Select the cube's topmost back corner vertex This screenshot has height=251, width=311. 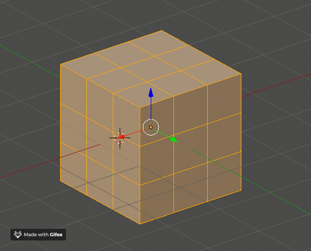click(162, 31)
